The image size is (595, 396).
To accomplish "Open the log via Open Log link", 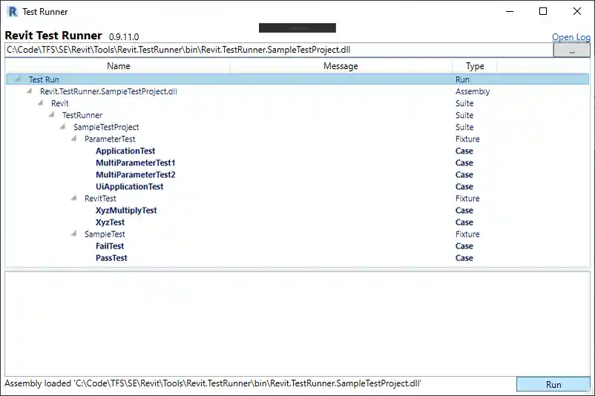I will 571,37.
